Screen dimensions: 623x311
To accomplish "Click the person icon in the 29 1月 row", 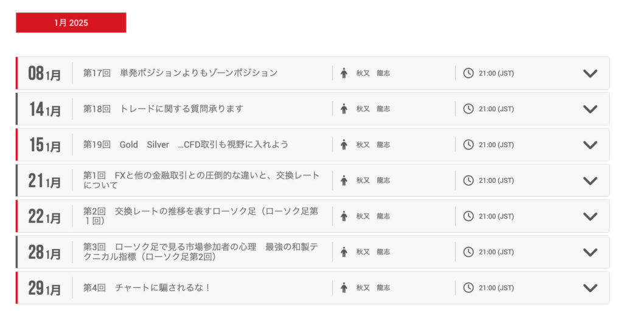I will [x=344, y=288].
